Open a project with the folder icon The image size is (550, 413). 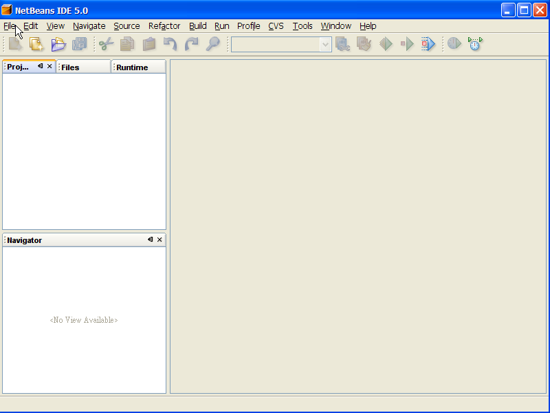pyautogui.click(x=58, y=44)
